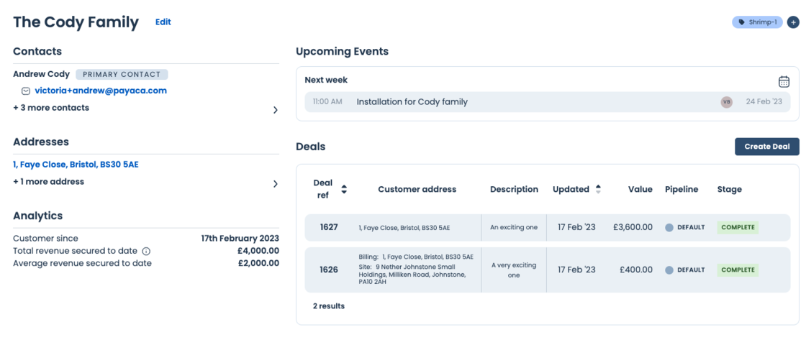
Task: Click the add tag plus icon
Action: pos(793,22)
